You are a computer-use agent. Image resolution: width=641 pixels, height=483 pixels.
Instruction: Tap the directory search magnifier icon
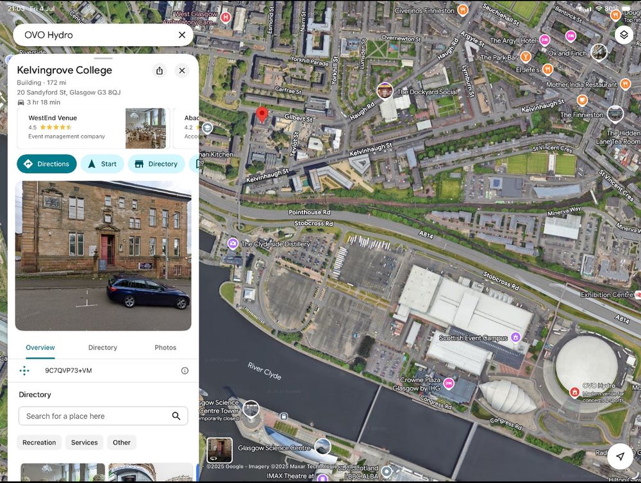tap(176, 416)
